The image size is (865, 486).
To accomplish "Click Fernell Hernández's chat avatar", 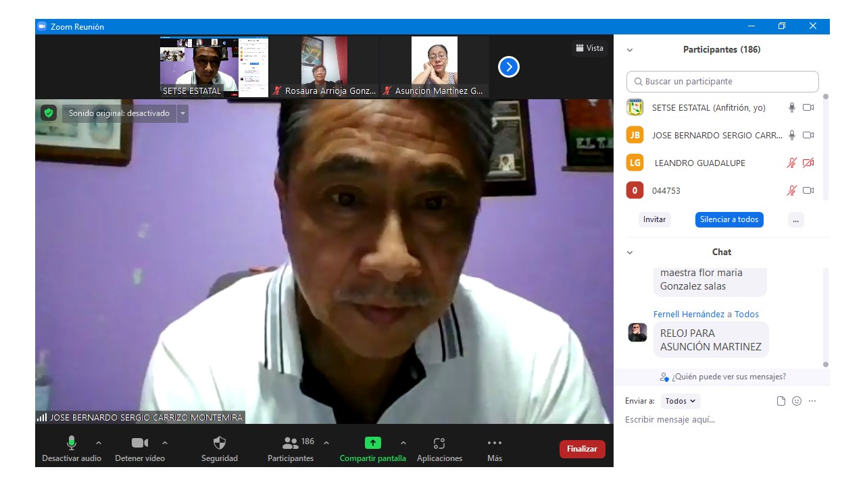I will [x=638, y=332].
